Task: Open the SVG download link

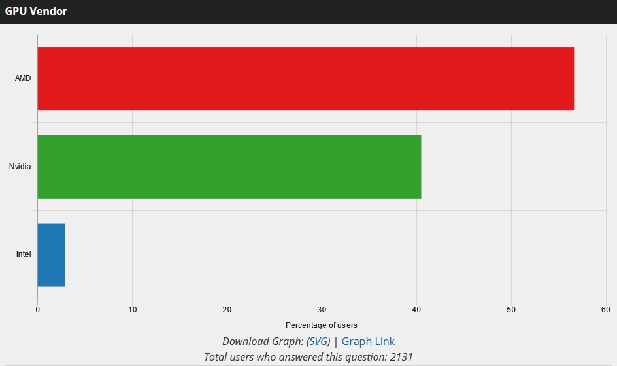Action: tap(318, 341)
